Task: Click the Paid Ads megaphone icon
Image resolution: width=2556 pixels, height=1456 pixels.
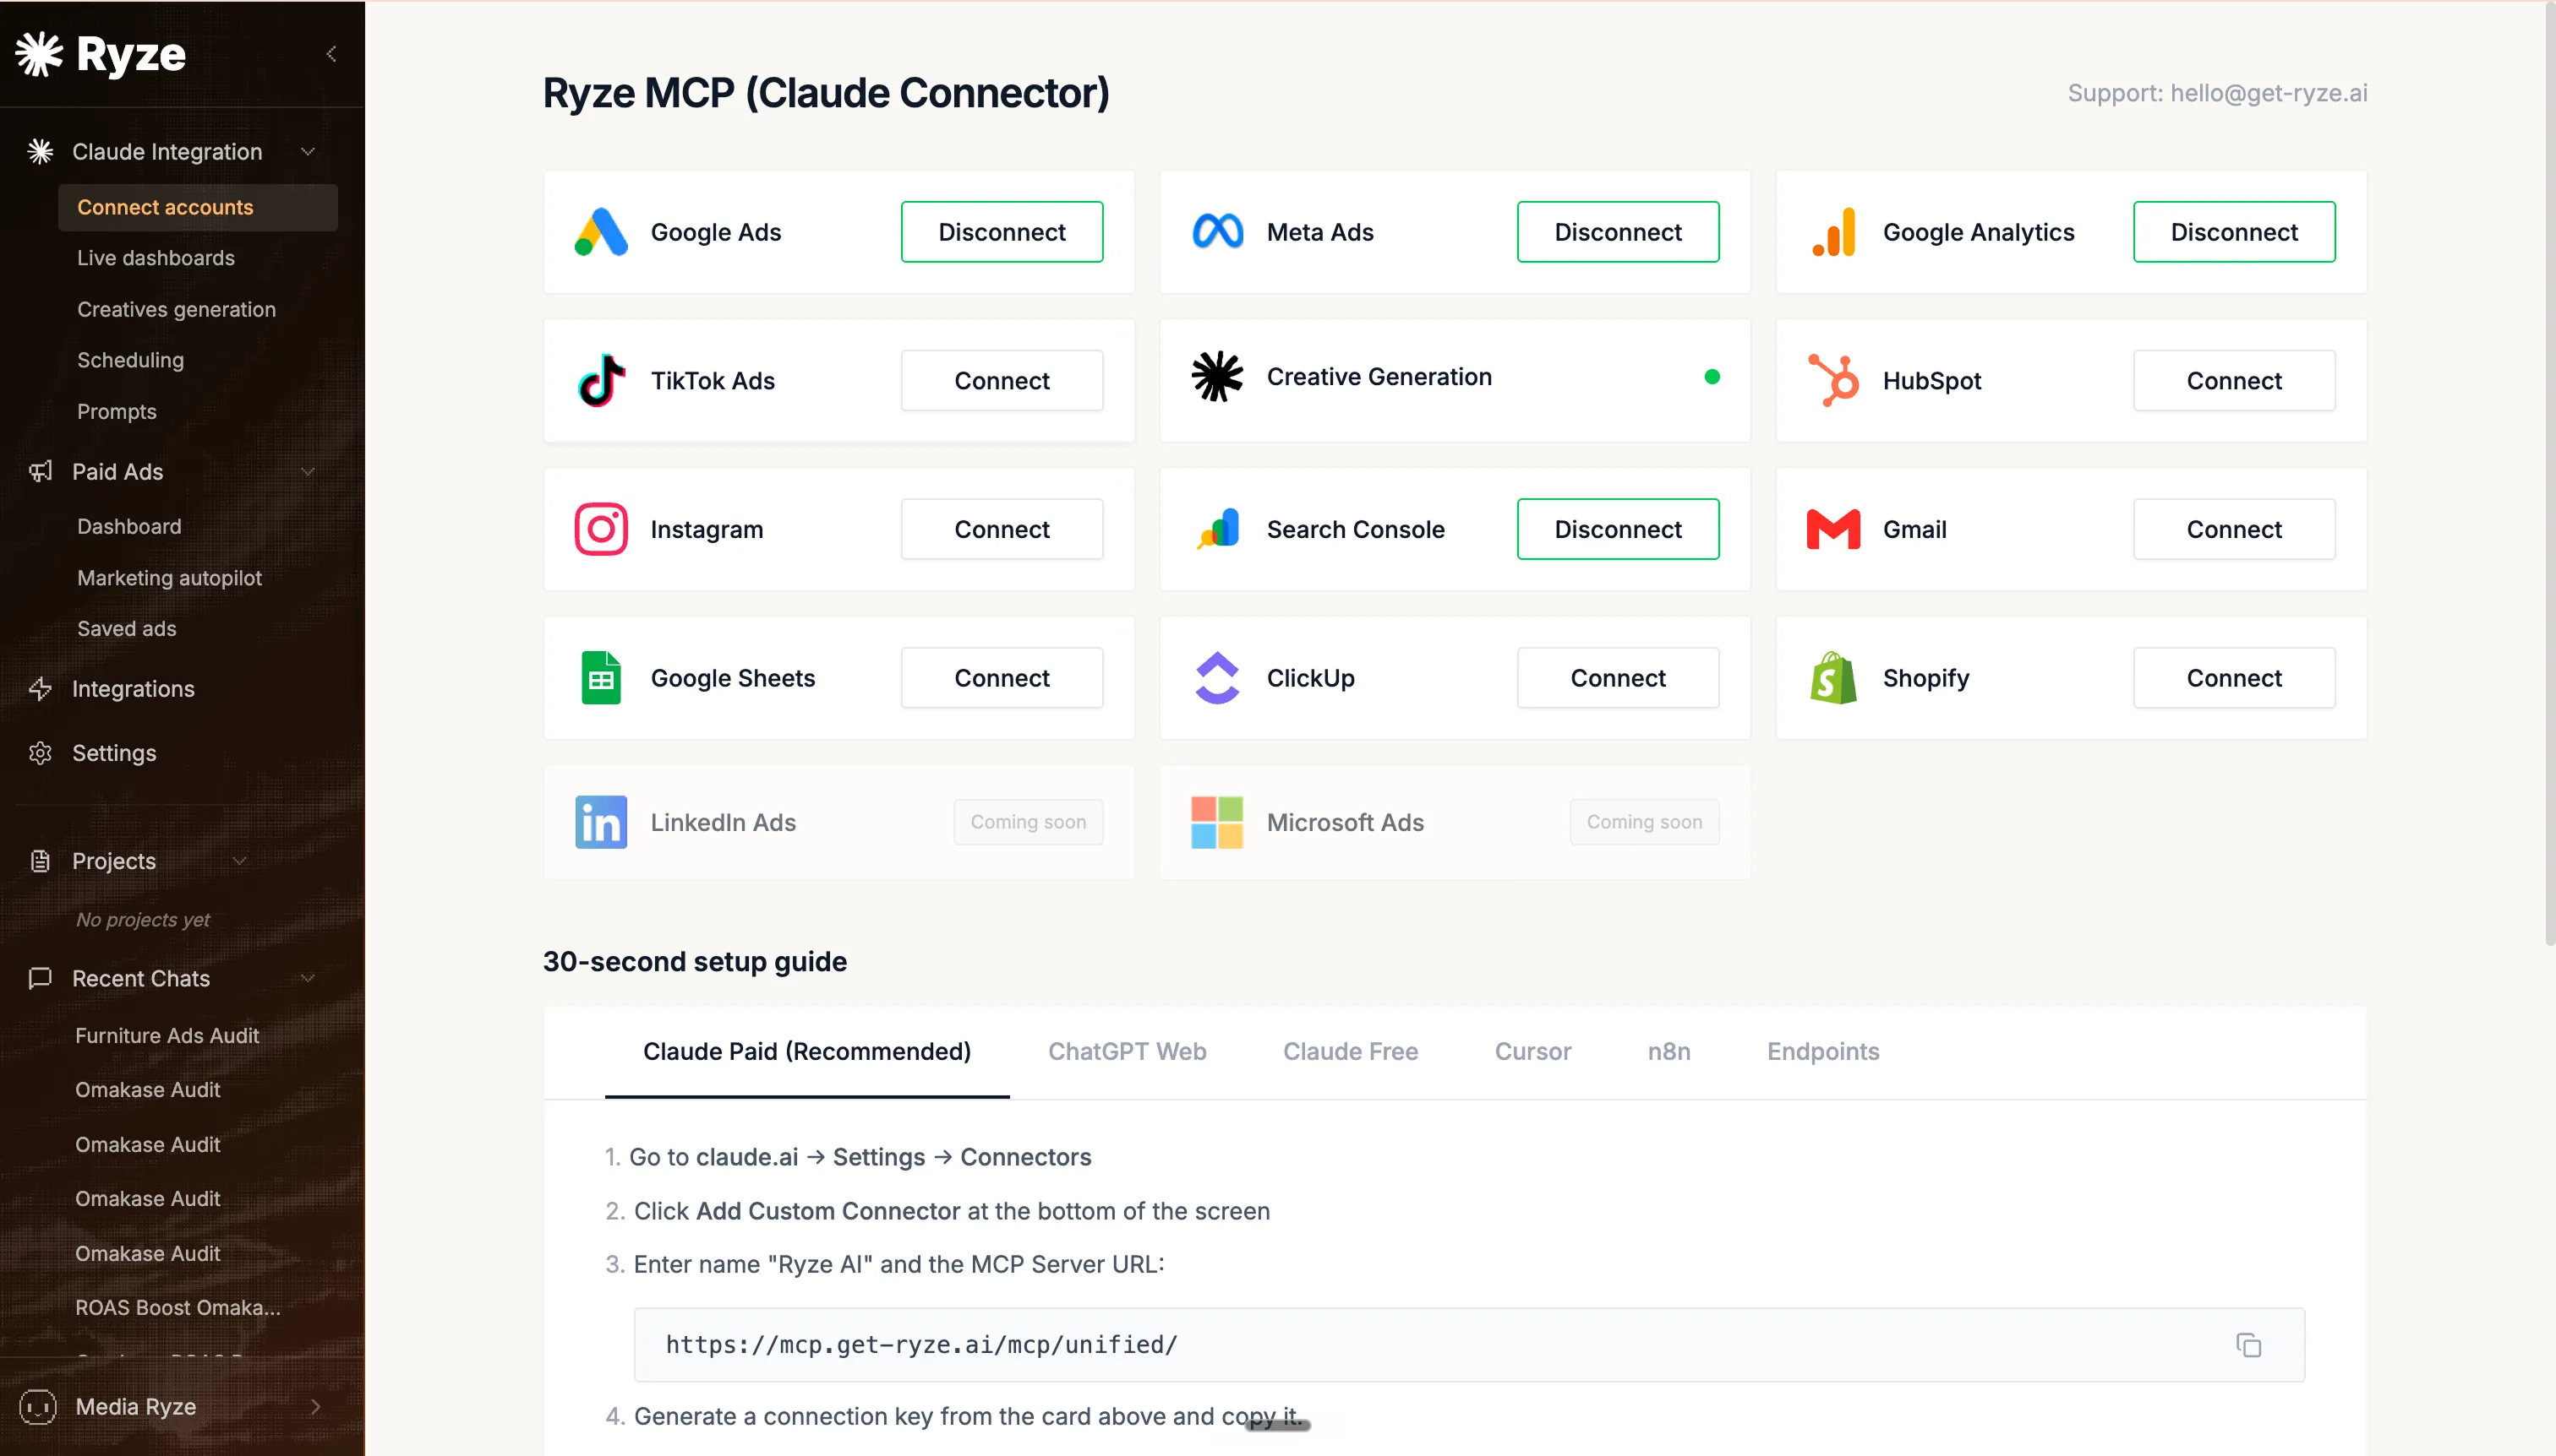Action: point(40,471)
